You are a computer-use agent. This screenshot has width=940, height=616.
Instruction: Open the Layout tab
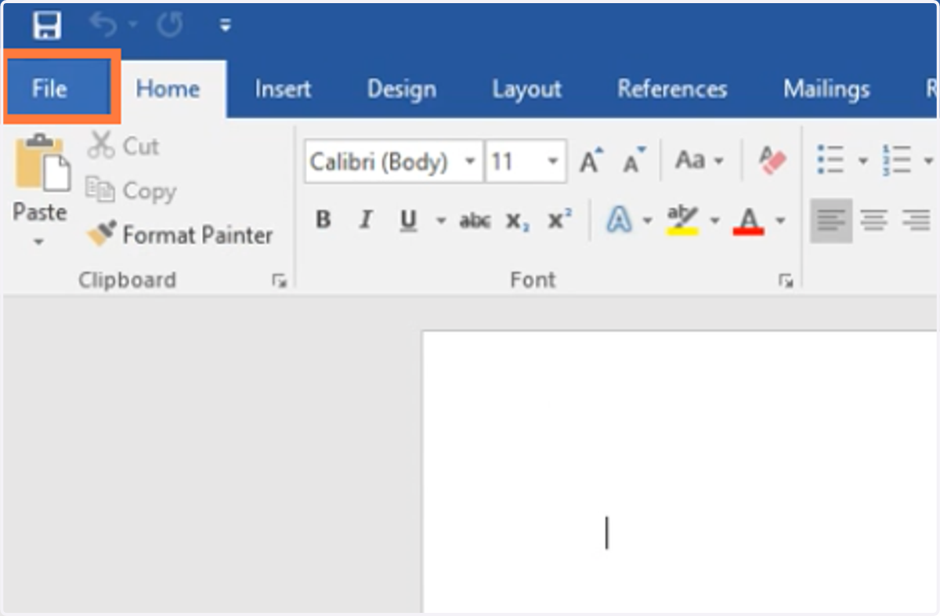(526, 89)
